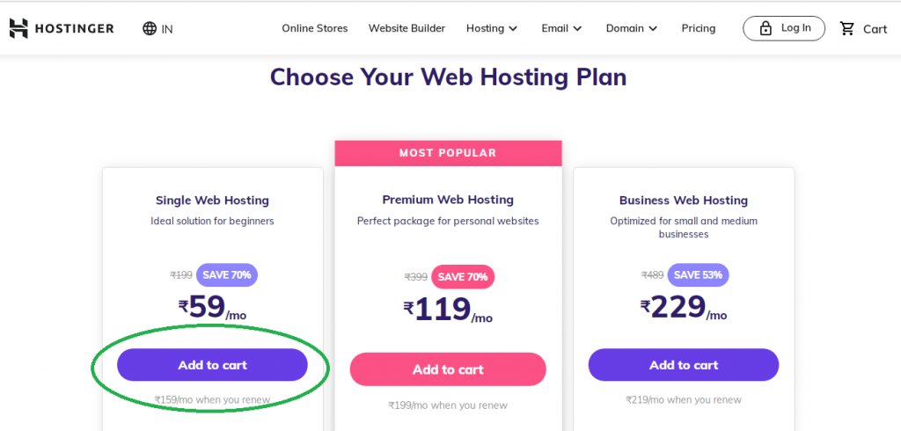Add Business Web Hosting to cart
Viewport: 901px width, 431px height.
pos(683,365)
